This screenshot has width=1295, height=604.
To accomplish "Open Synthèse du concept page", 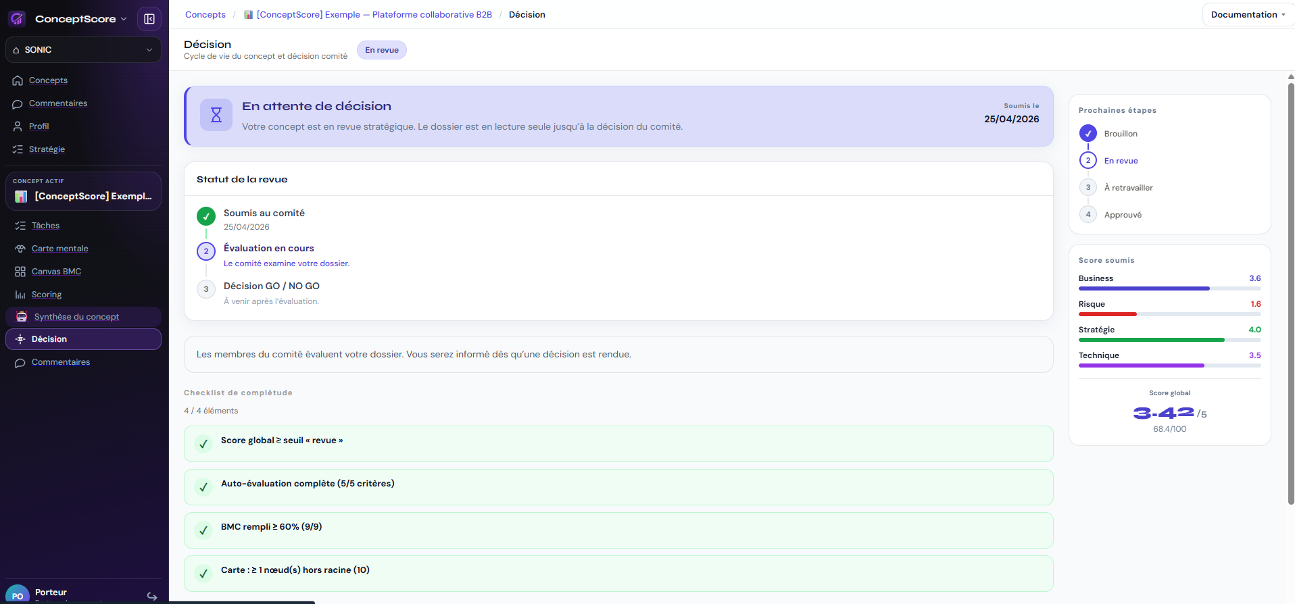I will 83,317.
